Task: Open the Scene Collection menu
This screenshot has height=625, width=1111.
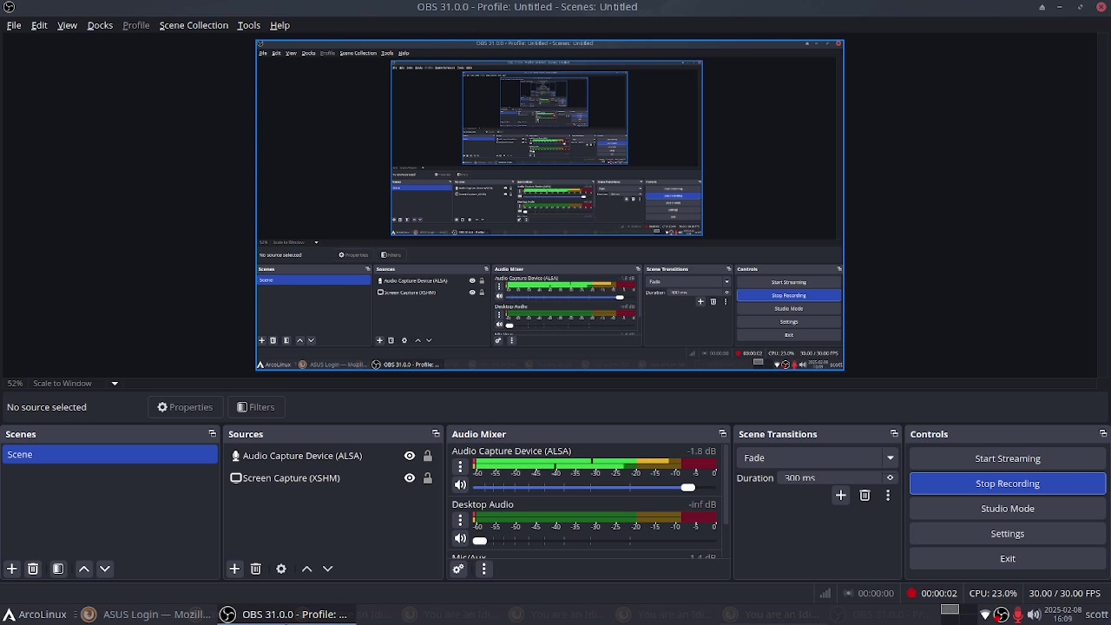Action: pyautogui.click(x=194, y=25)
